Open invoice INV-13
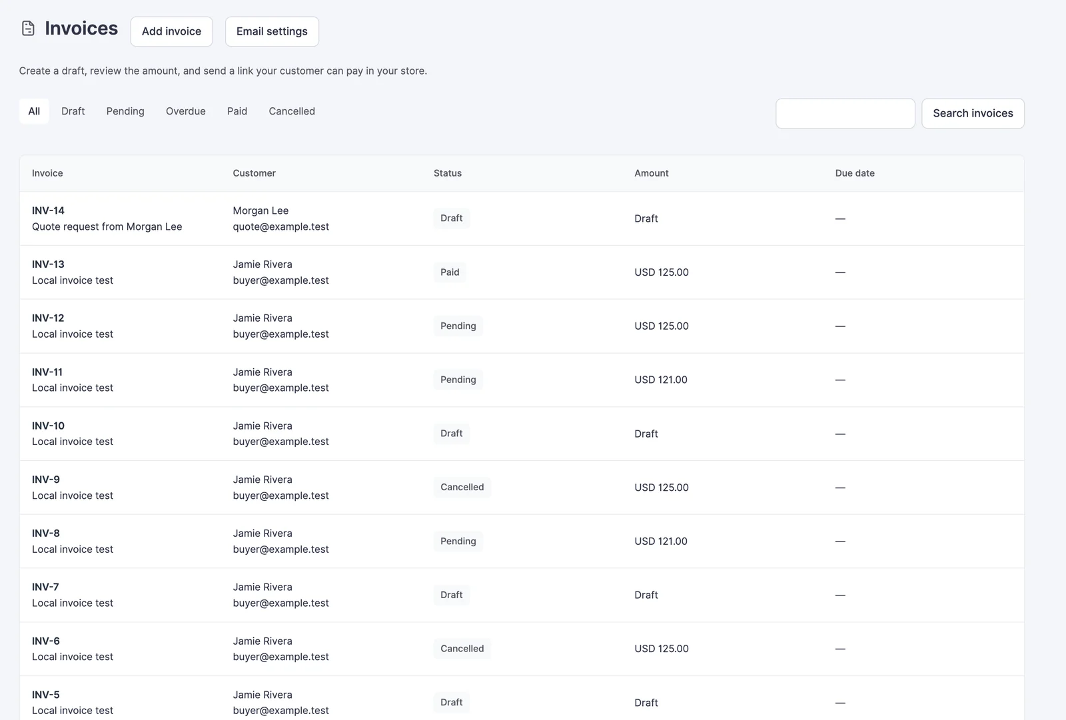This screenshot has width=1066, height=720. point(48,264)
